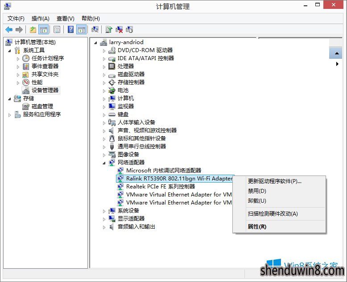Click the scan for hardware changes toolbar icon
This screenshot has width=347, height=282.
pyautogui.click(x=95, y=29)
